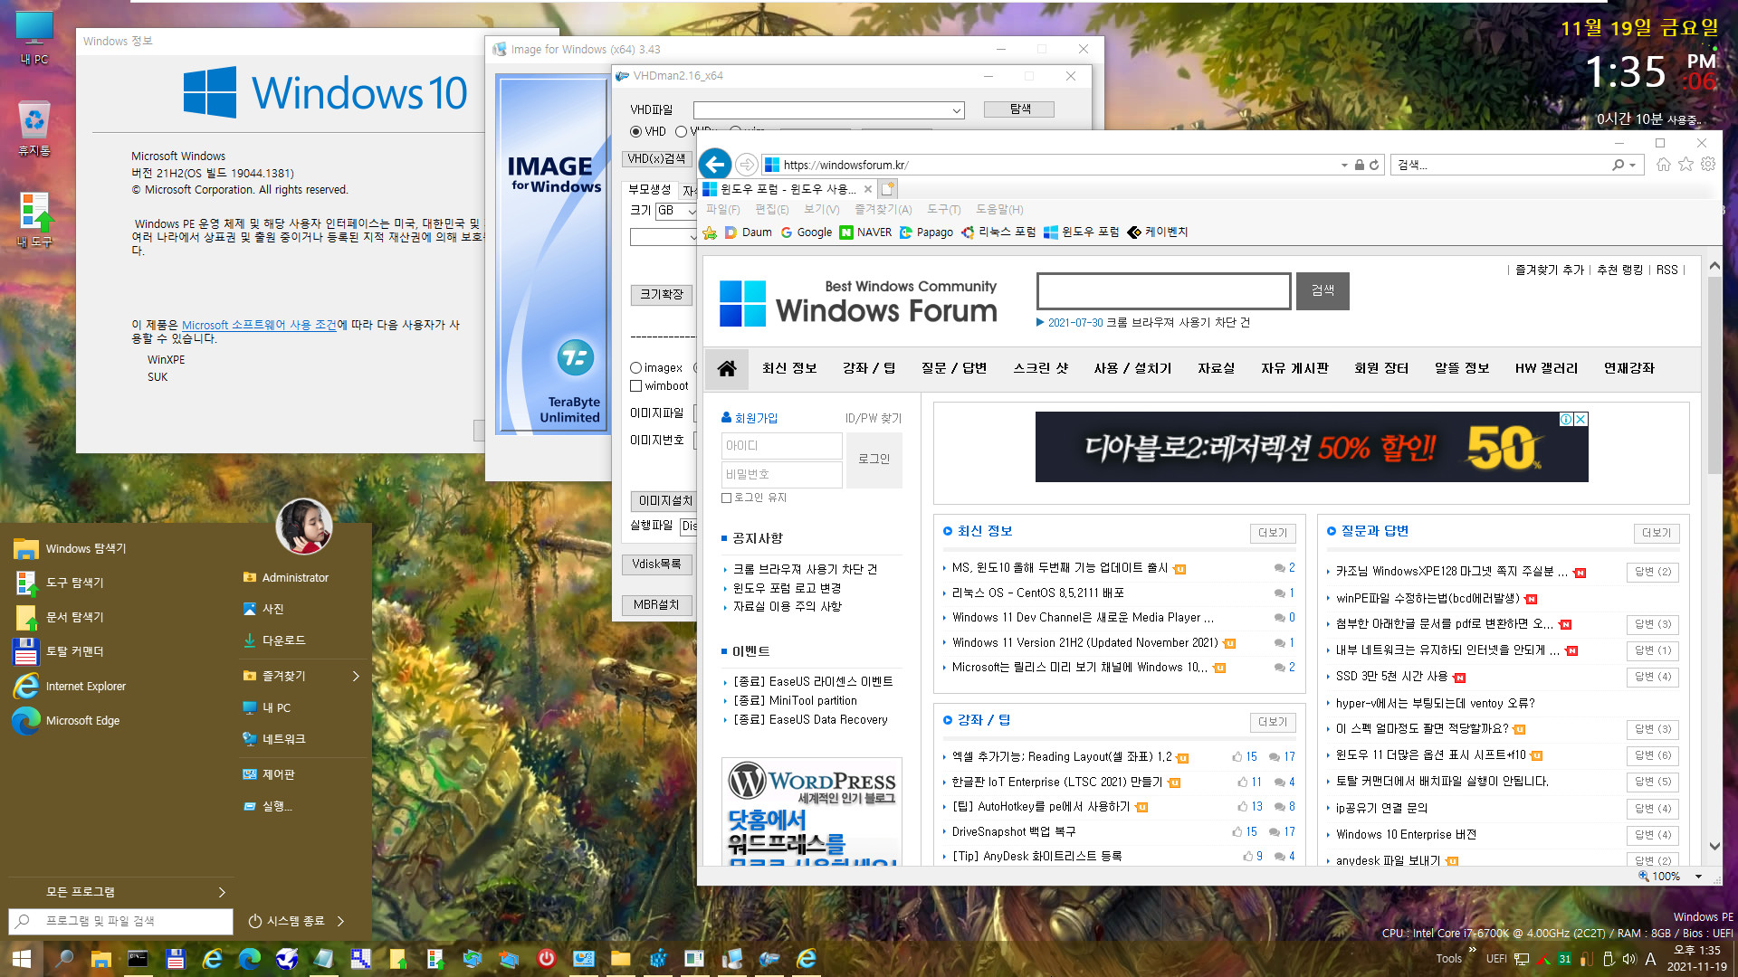Click the red power icon on taskbar
1738x977 pixels.
click(546, 958)
